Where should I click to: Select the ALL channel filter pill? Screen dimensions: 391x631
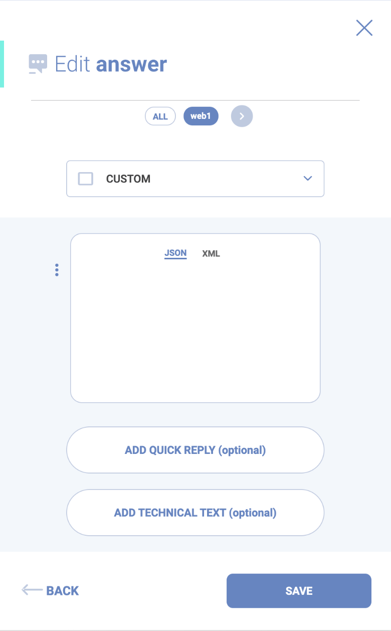tap(160, 116)
